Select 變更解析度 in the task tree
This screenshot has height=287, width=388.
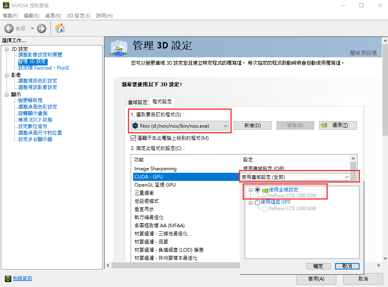point(31,100)
